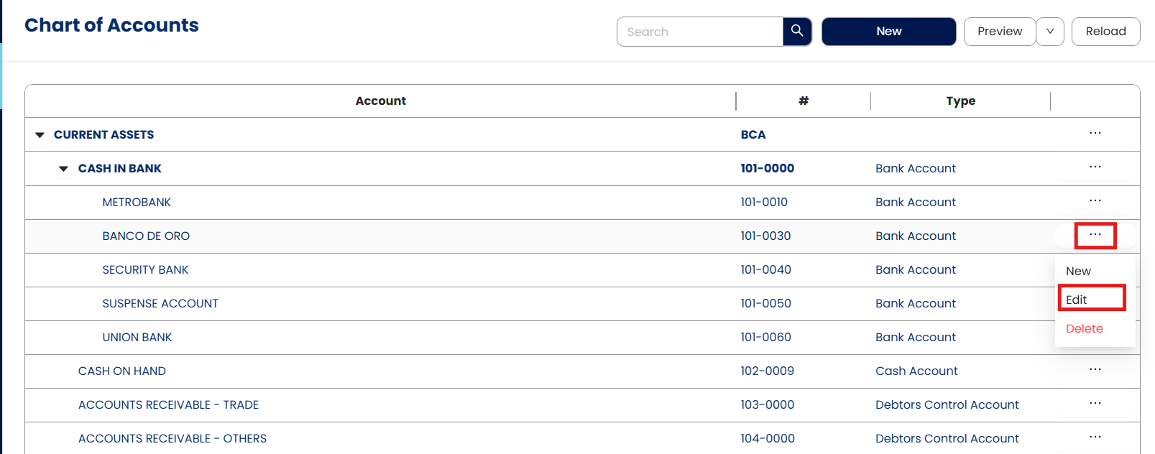Open the SUSPENSE ACCOUNT entry
Viewport: 1155px width, 454px height.
tap(160, 304)
